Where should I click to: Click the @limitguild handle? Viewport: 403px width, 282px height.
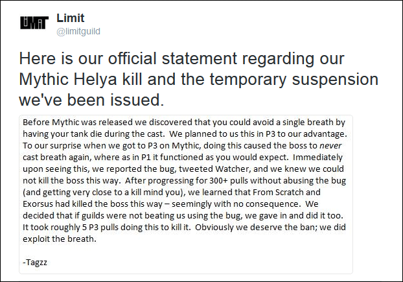78,31
